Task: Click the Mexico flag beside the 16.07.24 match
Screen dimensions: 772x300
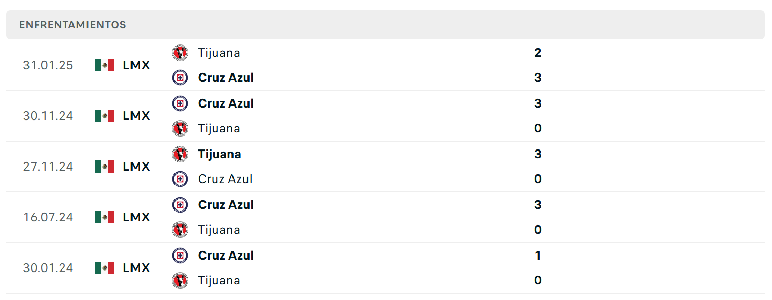Action: click(105, 217)
